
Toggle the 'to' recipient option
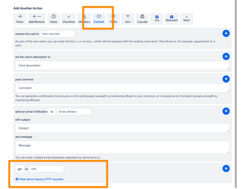(52, 112)
